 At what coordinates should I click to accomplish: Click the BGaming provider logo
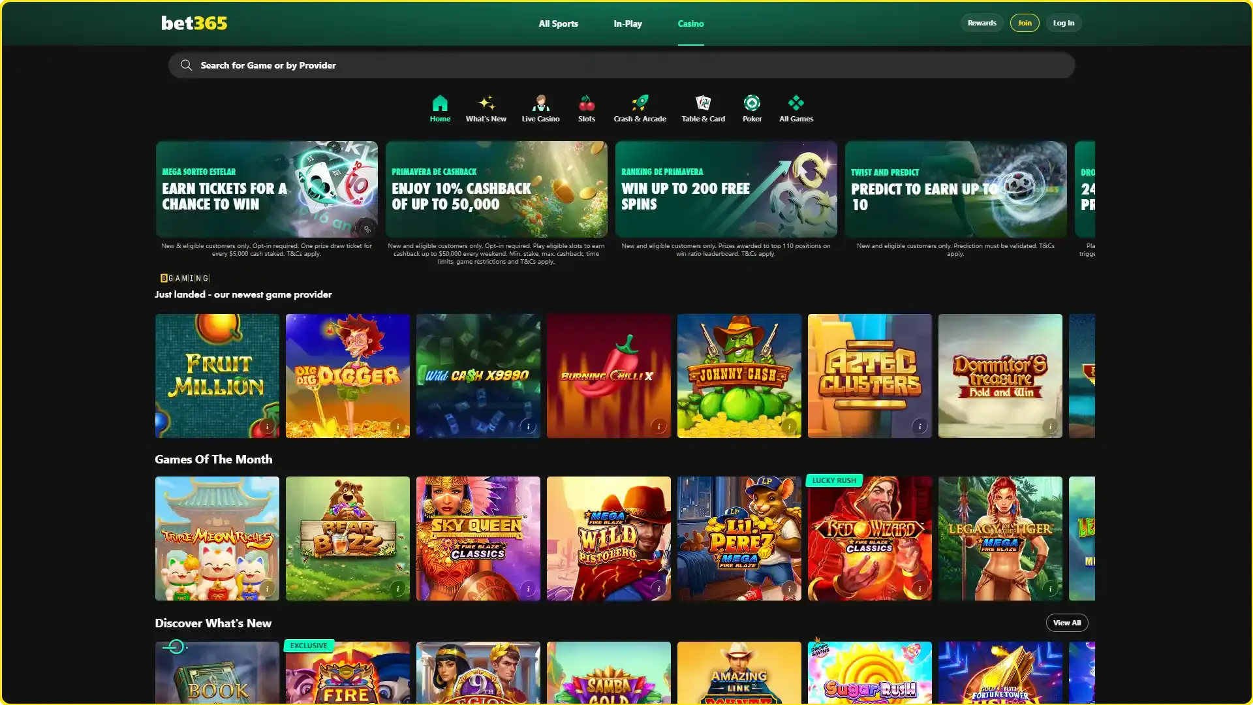pyautogui.click(x=185, y=278)
